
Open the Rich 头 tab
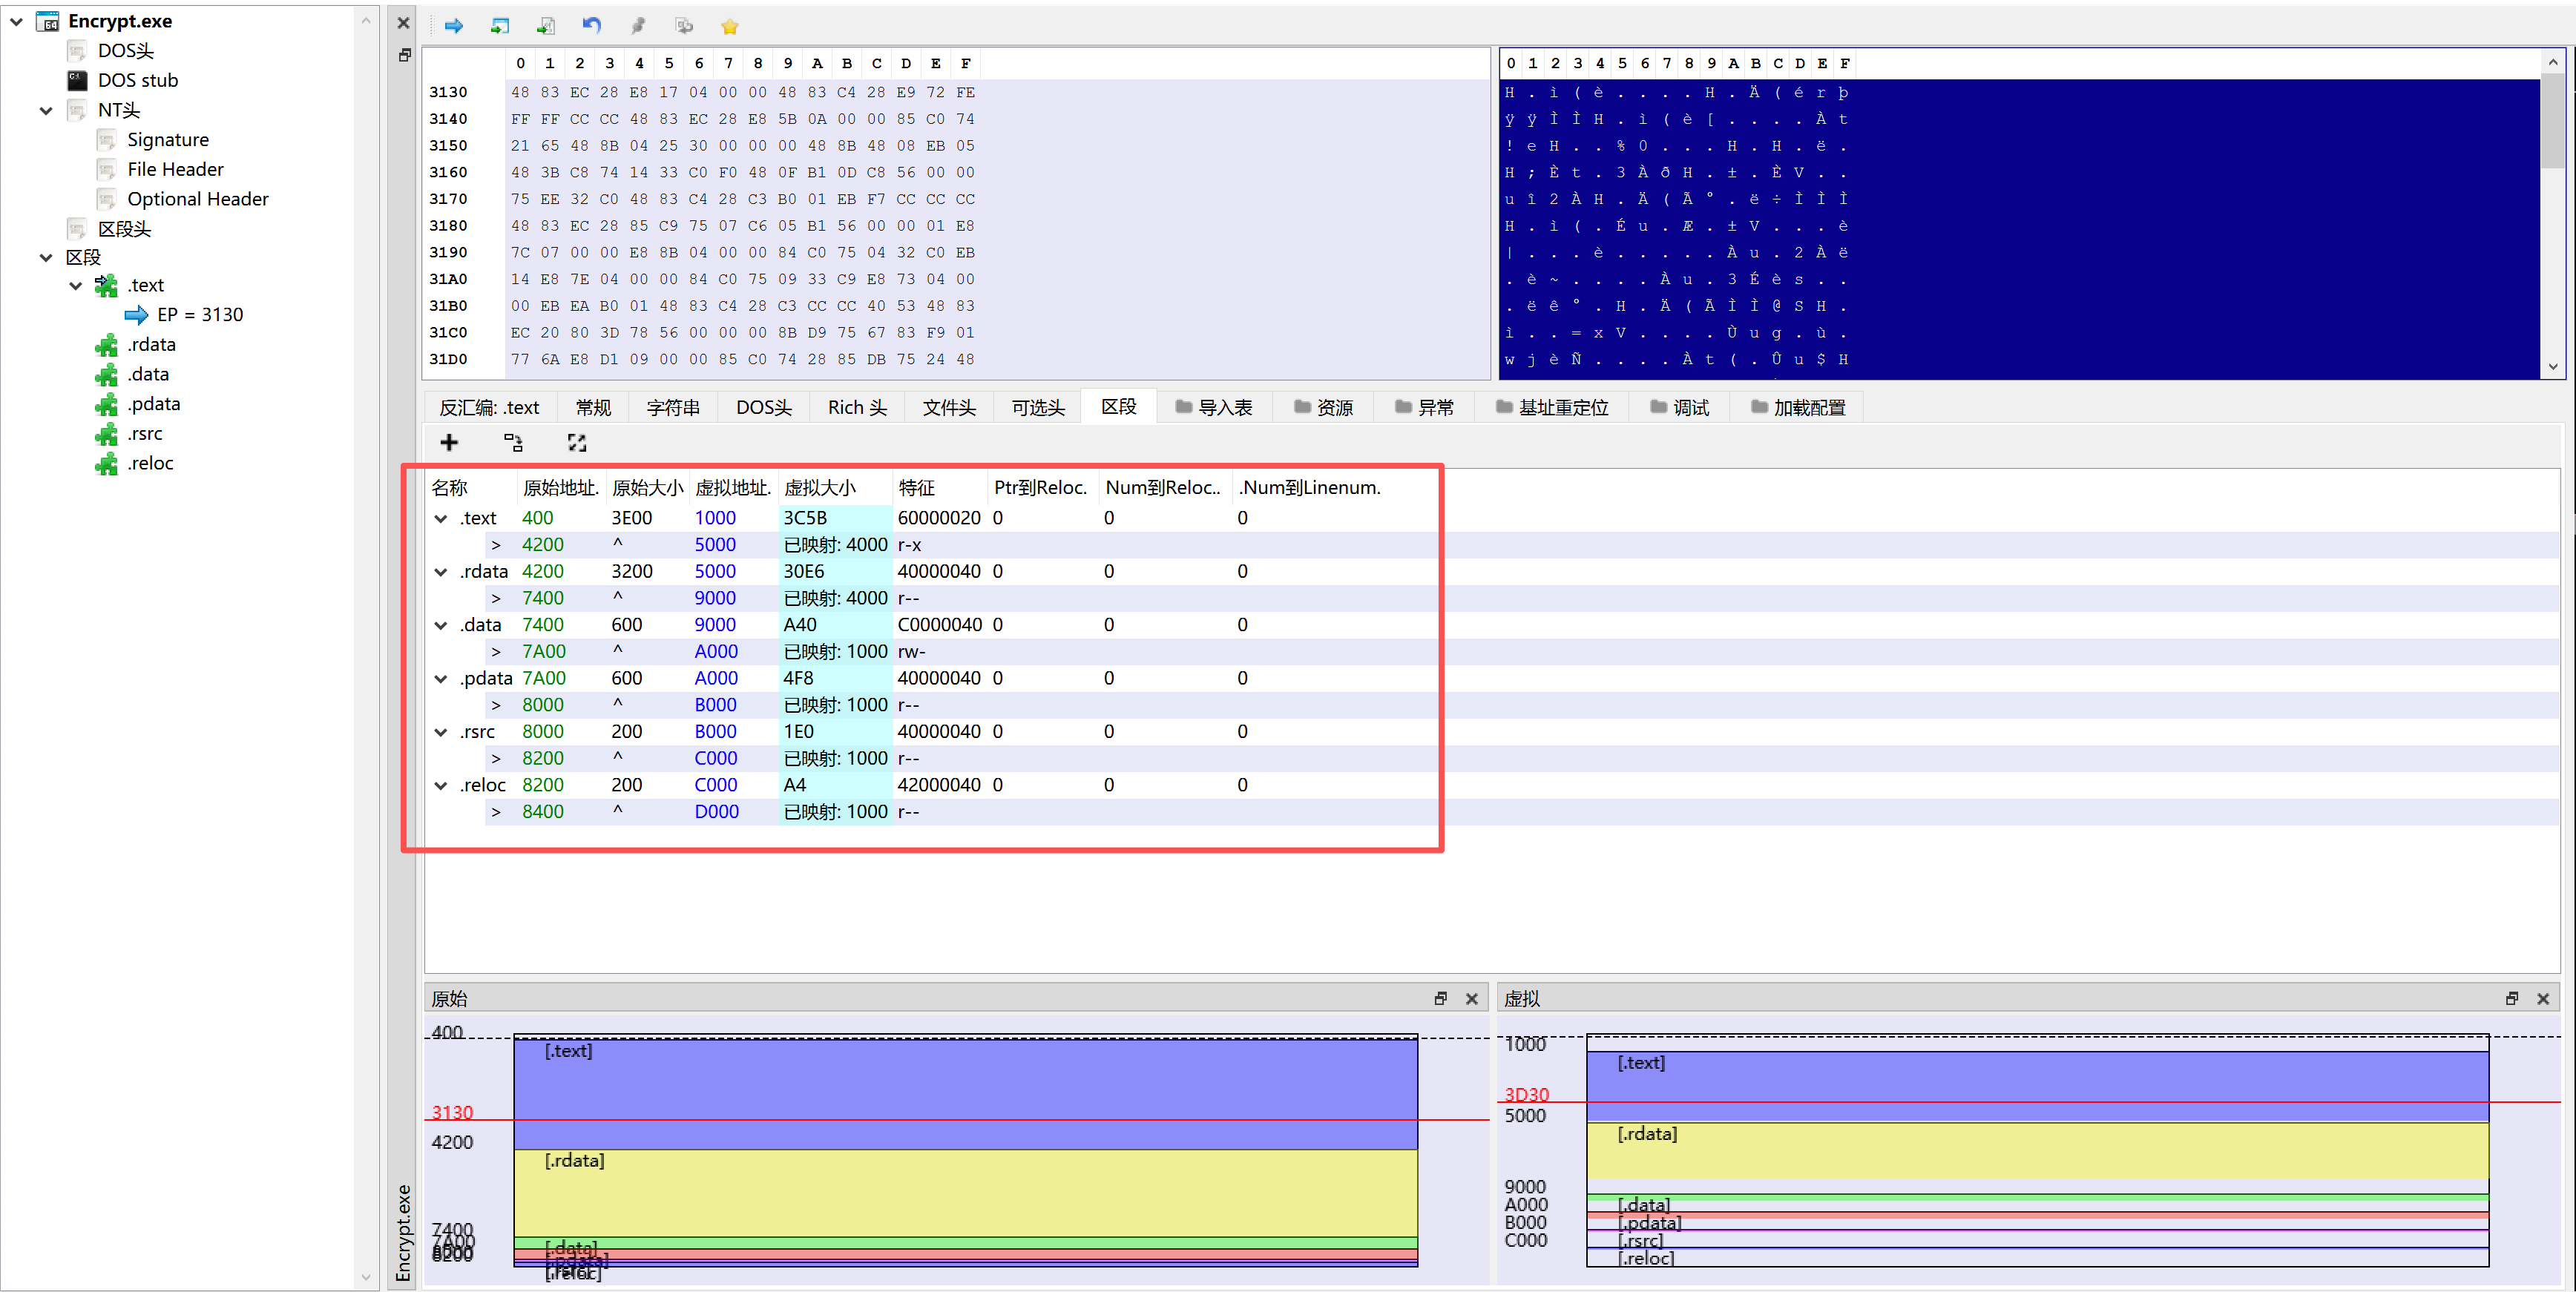[857, 407]
